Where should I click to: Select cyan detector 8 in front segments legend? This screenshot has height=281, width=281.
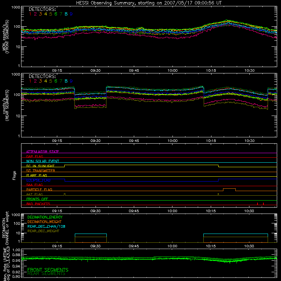tap(66, 14)
